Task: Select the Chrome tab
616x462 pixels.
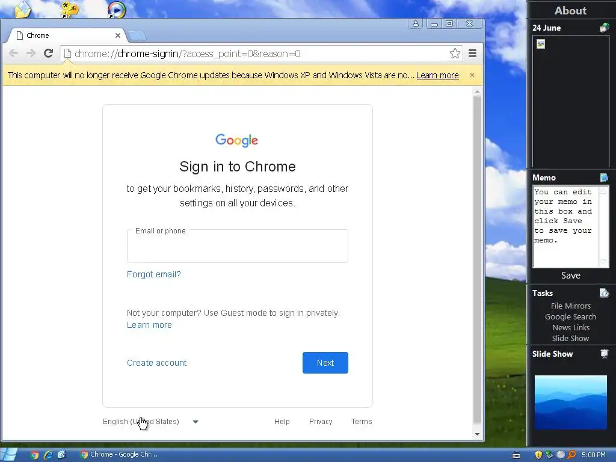Action: pos(67,35)
